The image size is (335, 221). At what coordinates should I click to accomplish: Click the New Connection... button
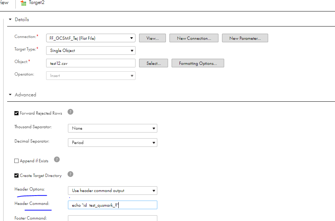coord(194,38)
